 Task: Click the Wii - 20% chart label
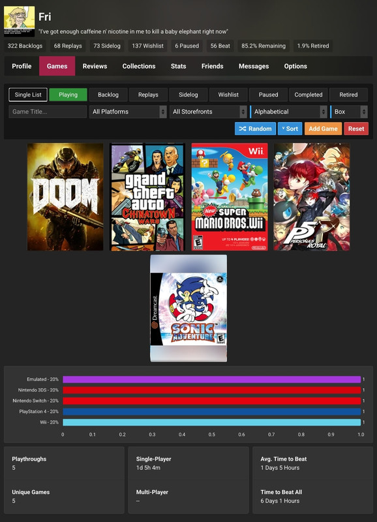(x=50, y=422)
